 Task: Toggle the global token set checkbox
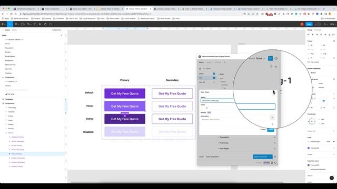214,73
